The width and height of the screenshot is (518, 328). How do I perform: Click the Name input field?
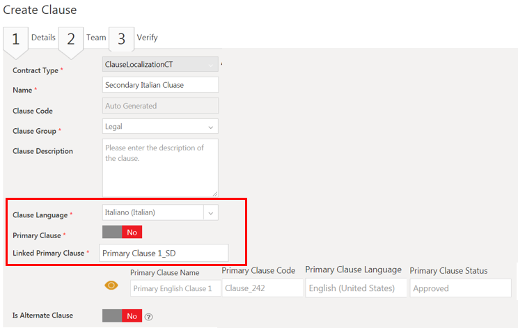[160, 85]
